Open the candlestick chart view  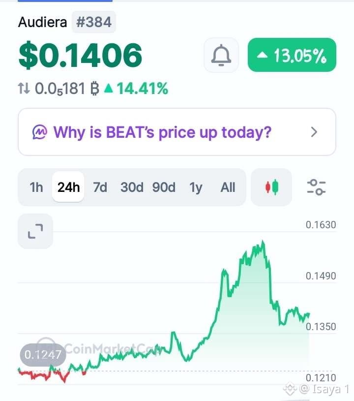(x=271, y=187)
